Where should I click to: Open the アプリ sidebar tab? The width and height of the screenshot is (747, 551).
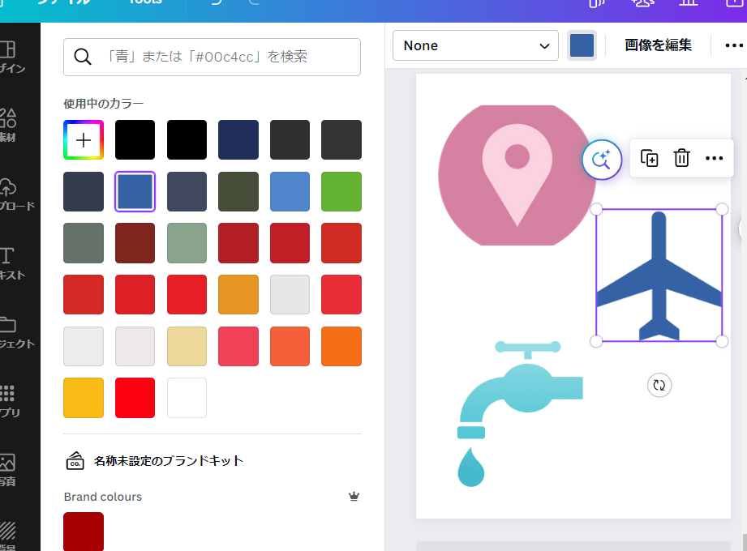[11, 400]
